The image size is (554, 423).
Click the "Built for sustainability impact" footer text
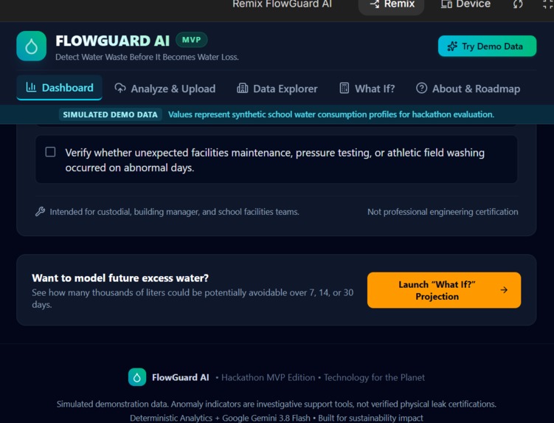370,418
